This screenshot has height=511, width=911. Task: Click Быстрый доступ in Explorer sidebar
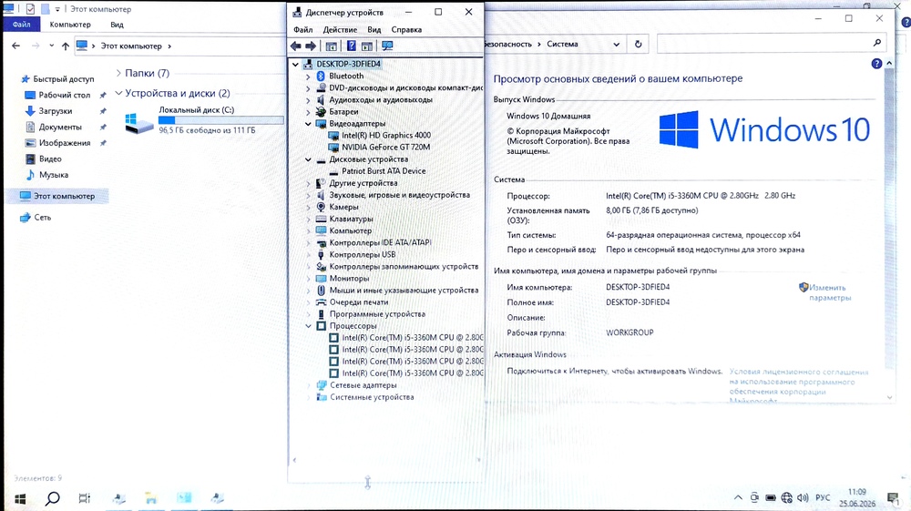click(x=64, y=79)
